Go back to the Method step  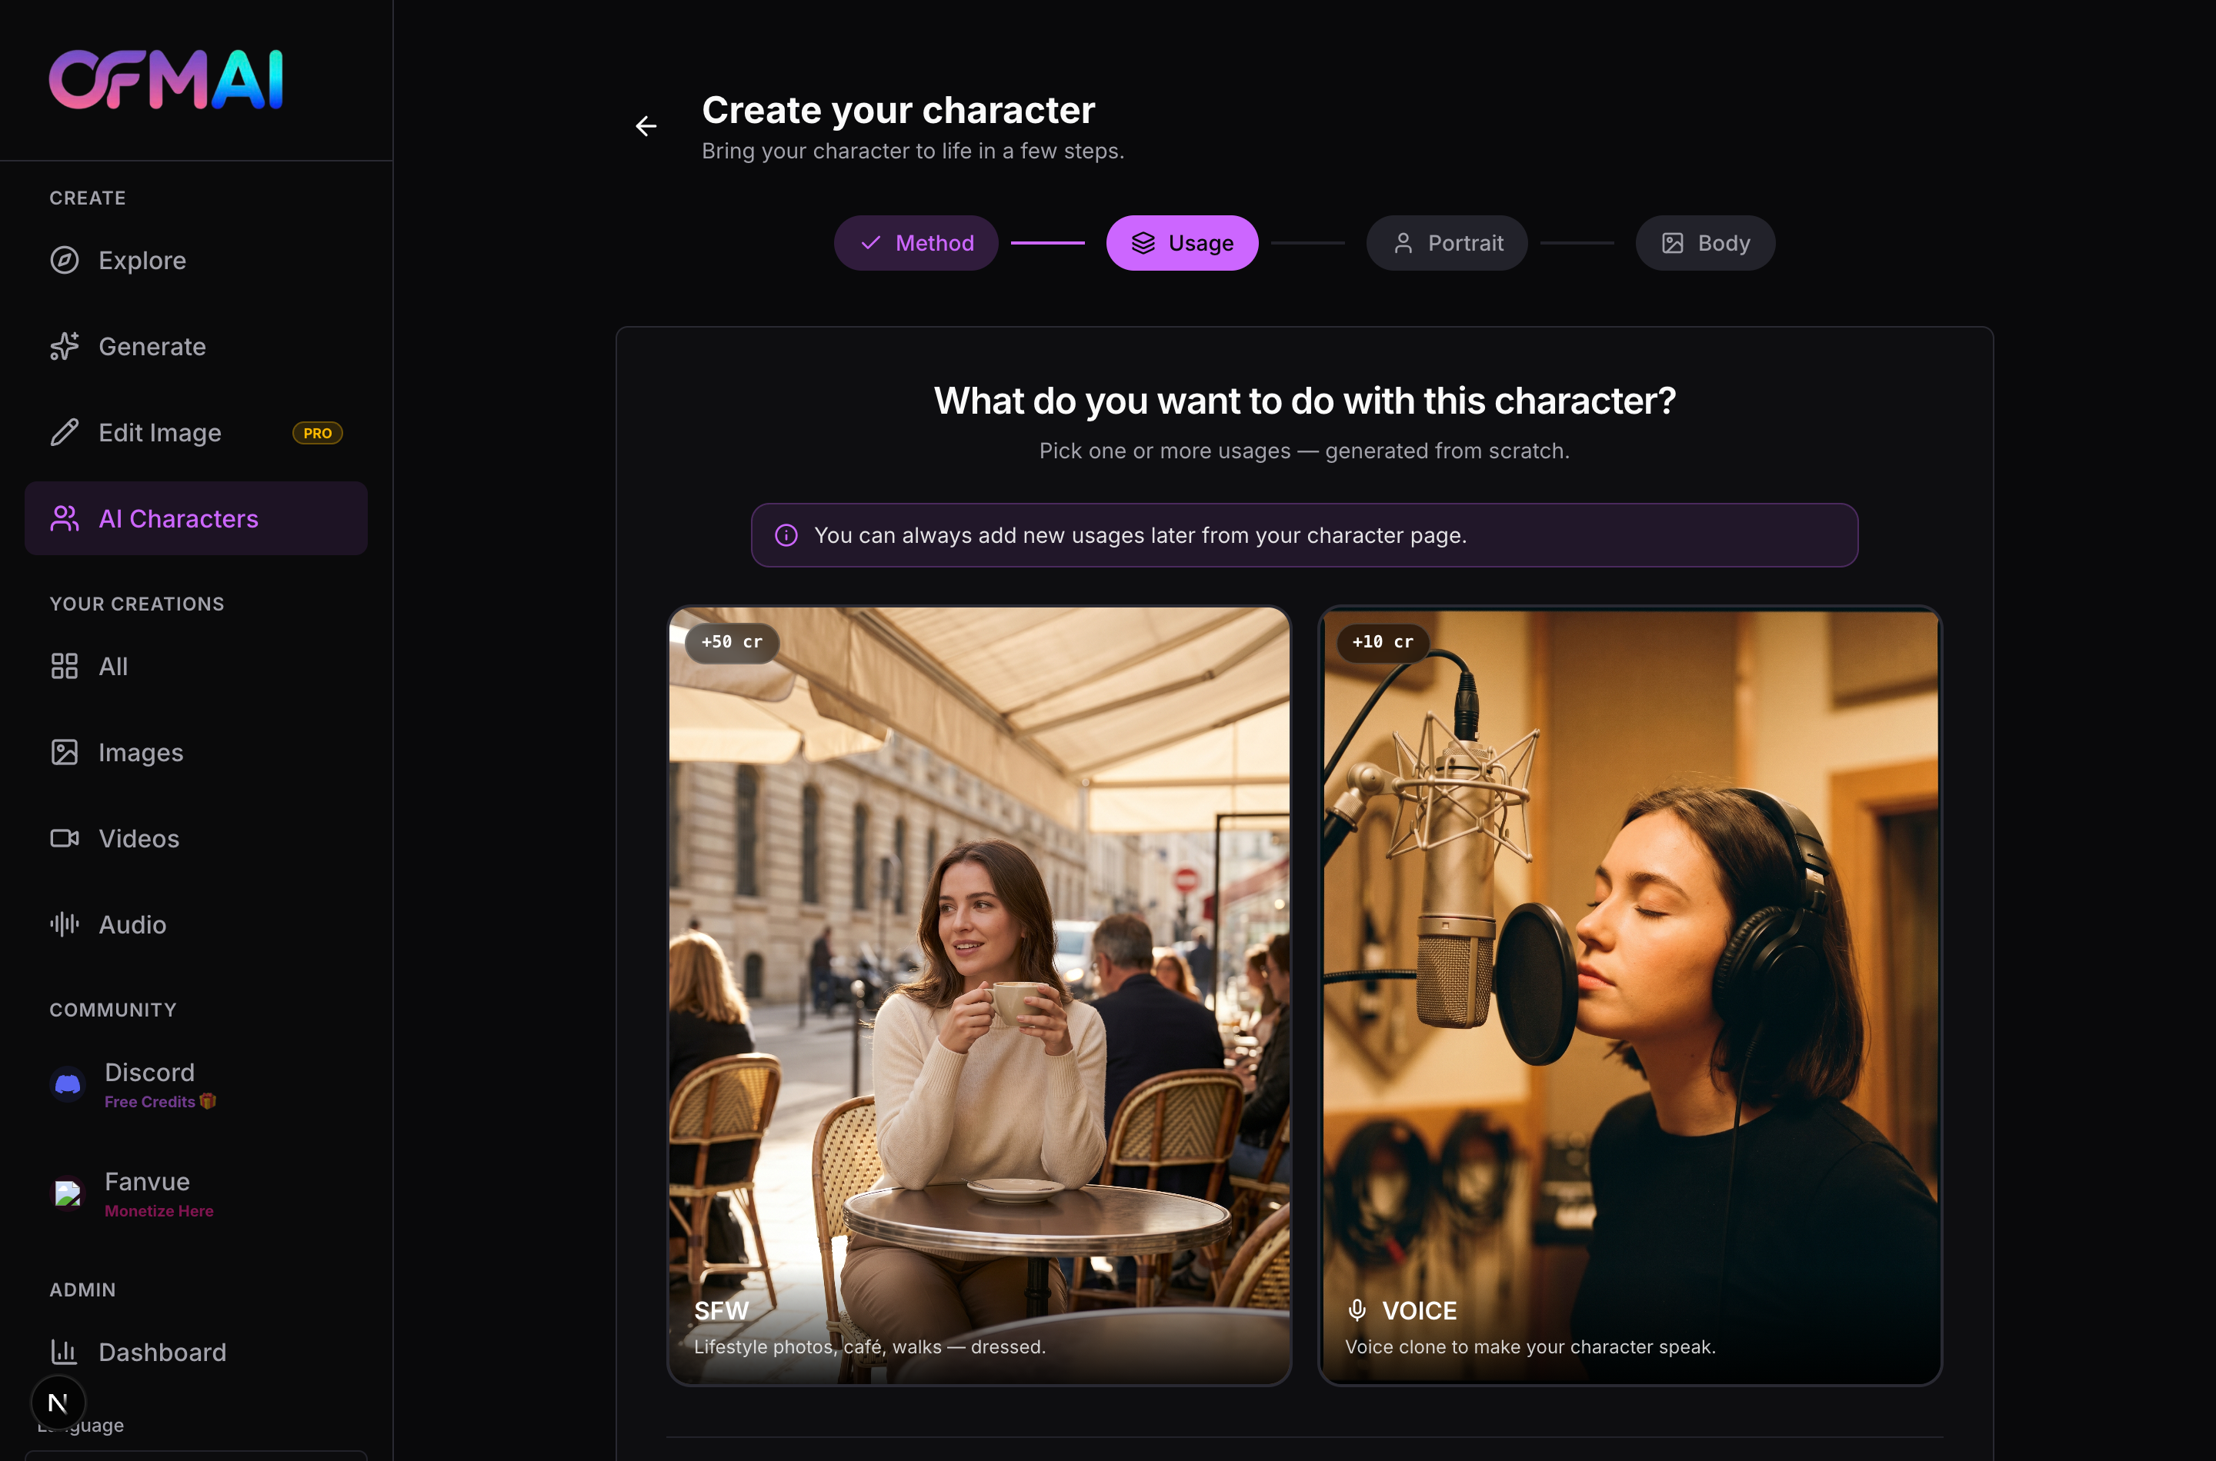click(x=916, y=243)
